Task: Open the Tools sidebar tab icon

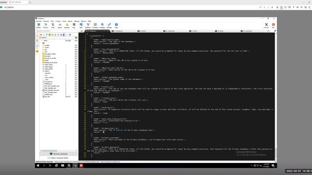Action: [x=37, y=41]
